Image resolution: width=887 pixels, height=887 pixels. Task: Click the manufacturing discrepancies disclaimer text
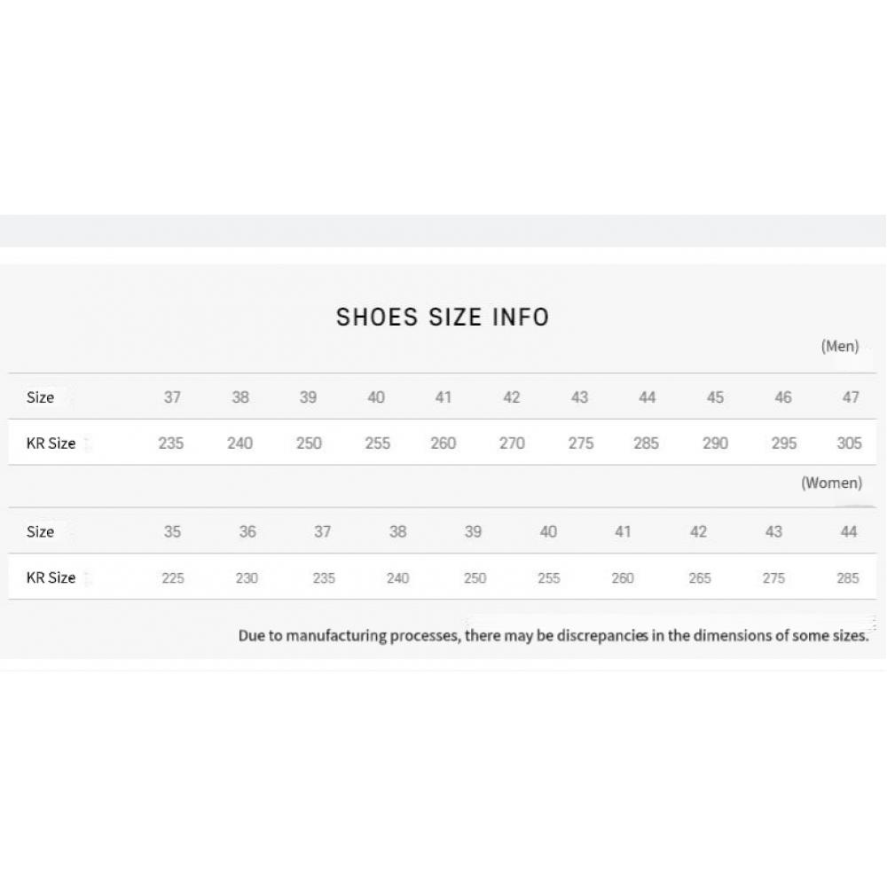(553, 635)
